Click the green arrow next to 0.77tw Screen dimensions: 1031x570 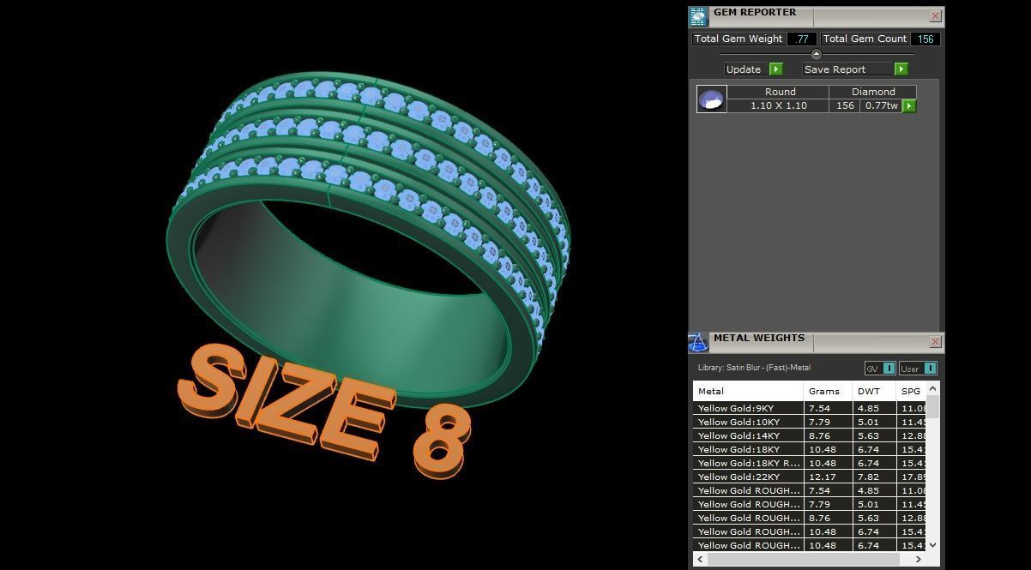coord(909,106)
